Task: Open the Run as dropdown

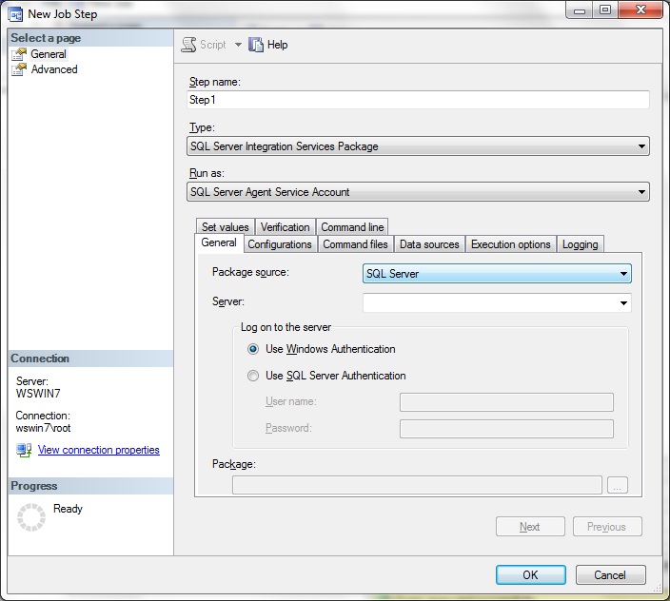Action: click(418, 192)
